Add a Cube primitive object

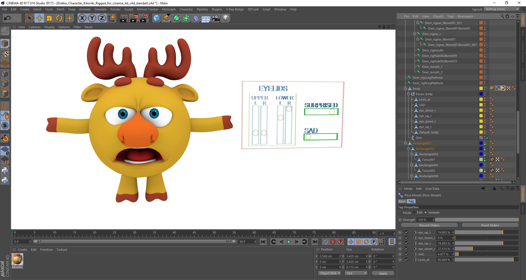[156, 18]
